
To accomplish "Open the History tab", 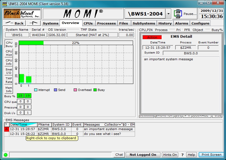I will [165, 23].
